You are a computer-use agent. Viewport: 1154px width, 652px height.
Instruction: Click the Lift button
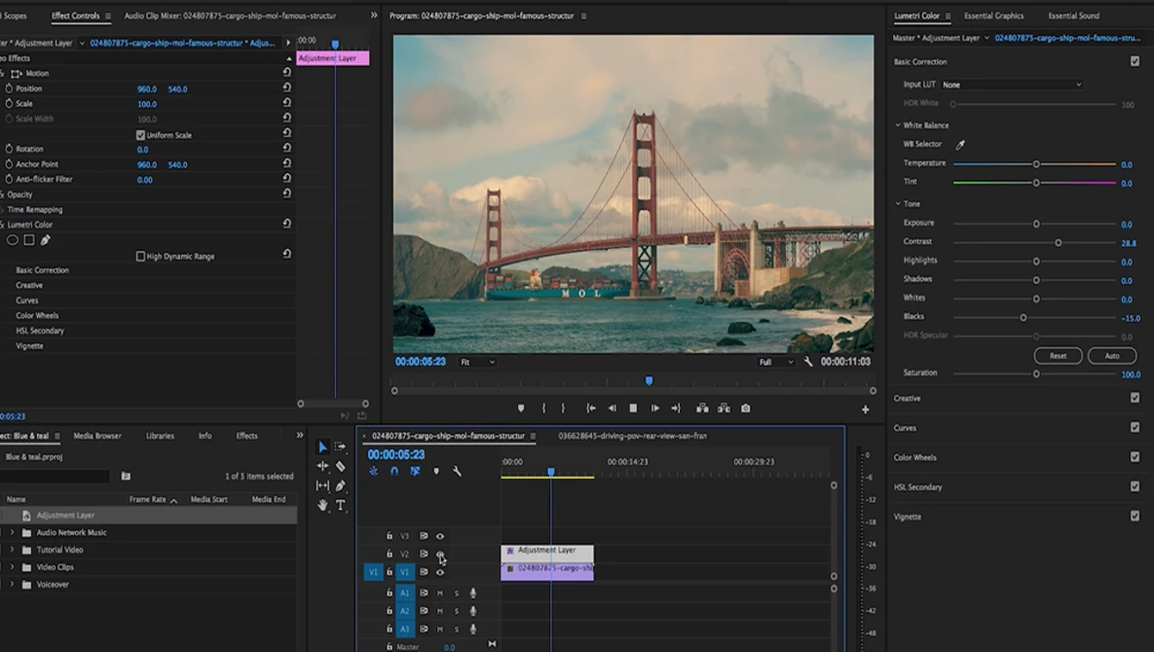[x=702, y=408]
